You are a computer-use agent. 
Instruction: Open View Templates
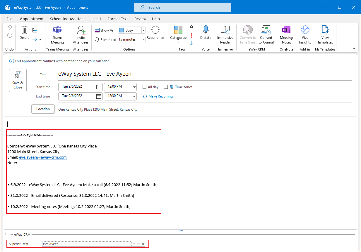point(325,35)
